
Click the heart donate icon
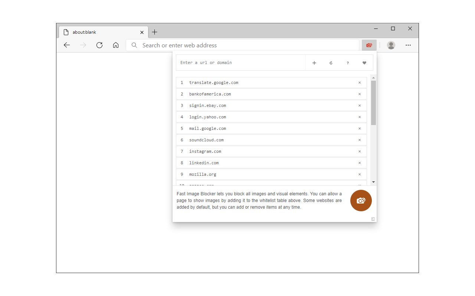click(x=364, y=63)
